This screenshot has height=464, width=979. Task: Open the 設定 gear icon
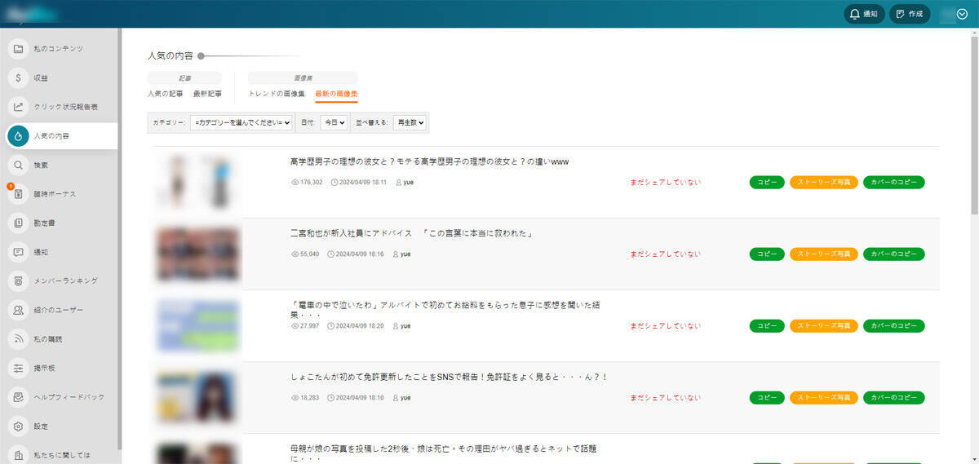coord(18,426)
